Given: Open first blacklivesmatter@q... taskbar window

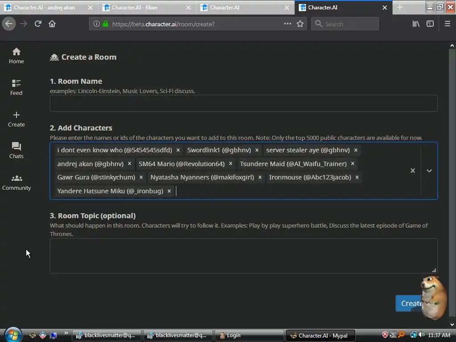Looking at the screenshot, I should pyautogui.click(x=106, y=335).
